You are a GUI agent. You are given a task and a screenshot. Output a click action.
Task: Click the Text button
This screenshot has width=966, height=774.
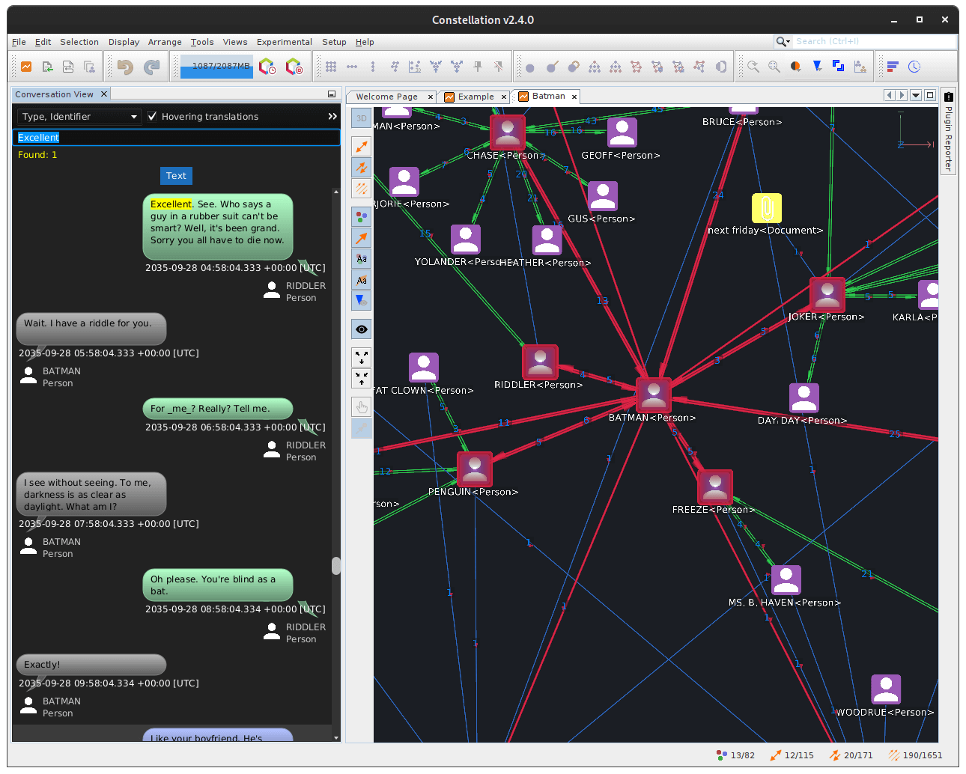176,176
